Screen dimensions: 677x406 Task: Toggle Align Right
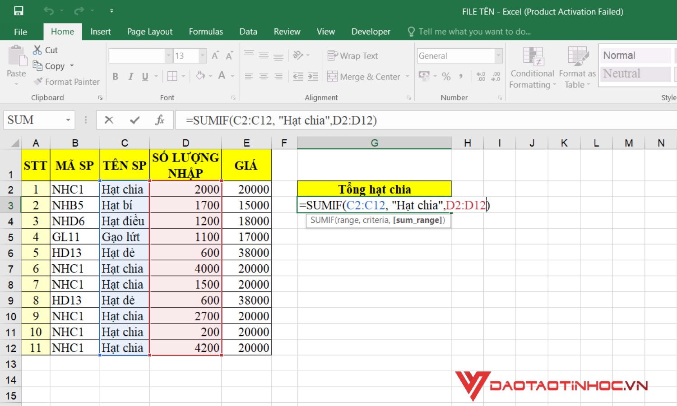[x=278, y=76]
